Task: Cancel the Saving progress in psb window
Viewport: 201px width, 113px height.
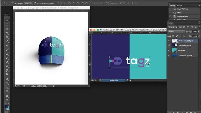Action: (127, 80)
